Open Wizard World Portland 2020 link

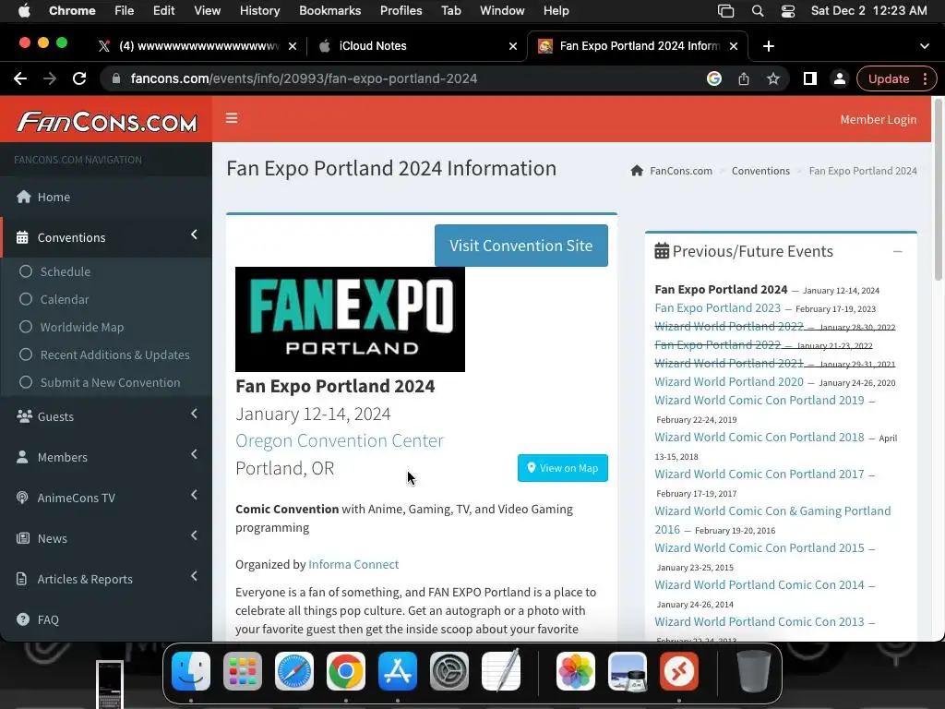pos(729,381)
